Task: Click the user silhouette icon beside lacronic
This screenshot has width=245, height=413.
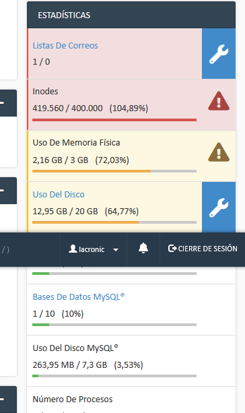Action: [x=73, y=249]
